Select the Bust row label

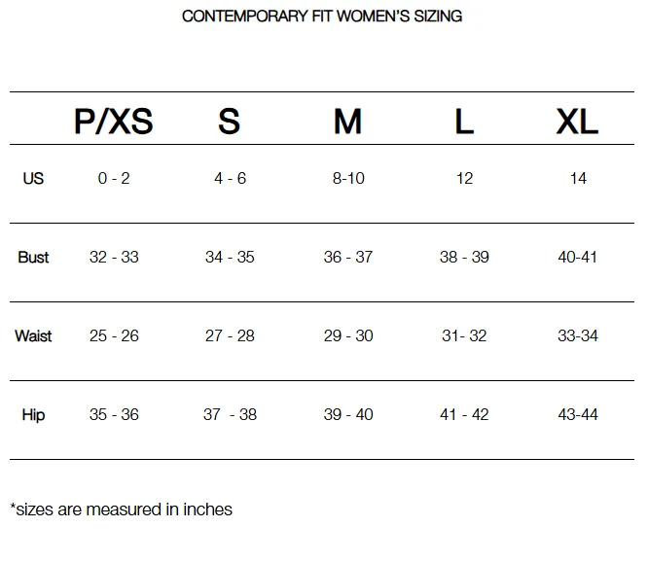pos(33,258)
